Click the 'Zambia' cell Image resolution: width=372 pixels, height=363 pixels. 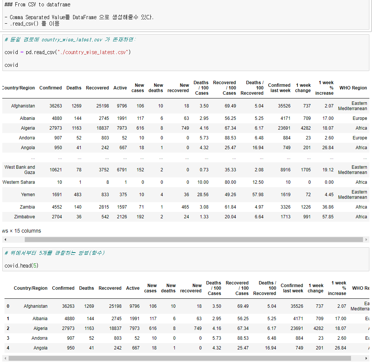pyautogui.click(x=27, y=207)
